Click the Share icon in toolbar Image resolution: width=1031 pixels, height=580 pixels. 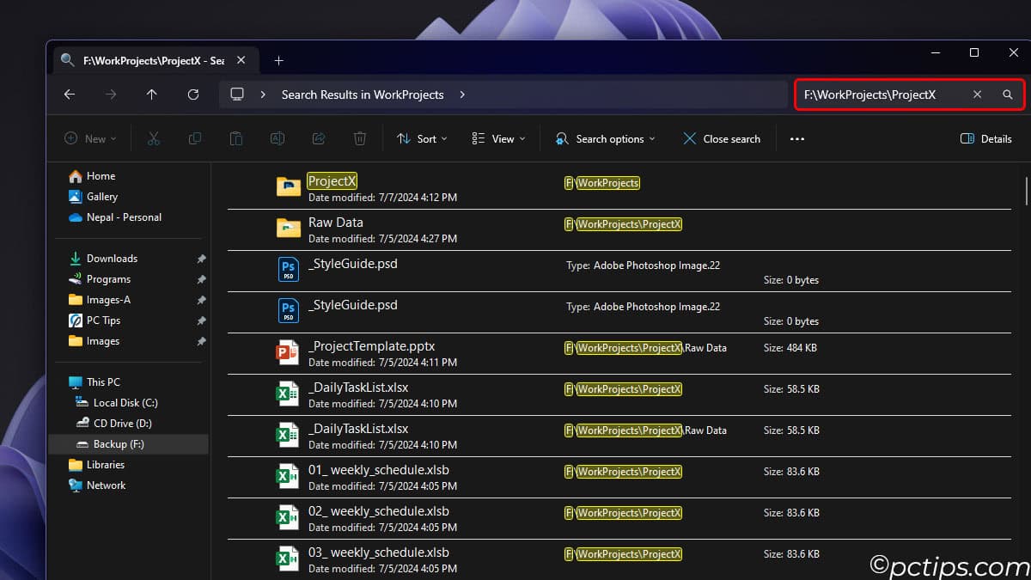coord(319,138)
